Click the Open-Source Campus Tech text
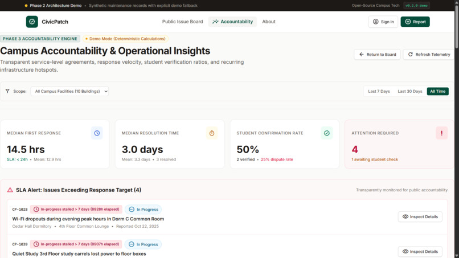Viewport: 459px width, 258px height. click(x=376, y=5)
